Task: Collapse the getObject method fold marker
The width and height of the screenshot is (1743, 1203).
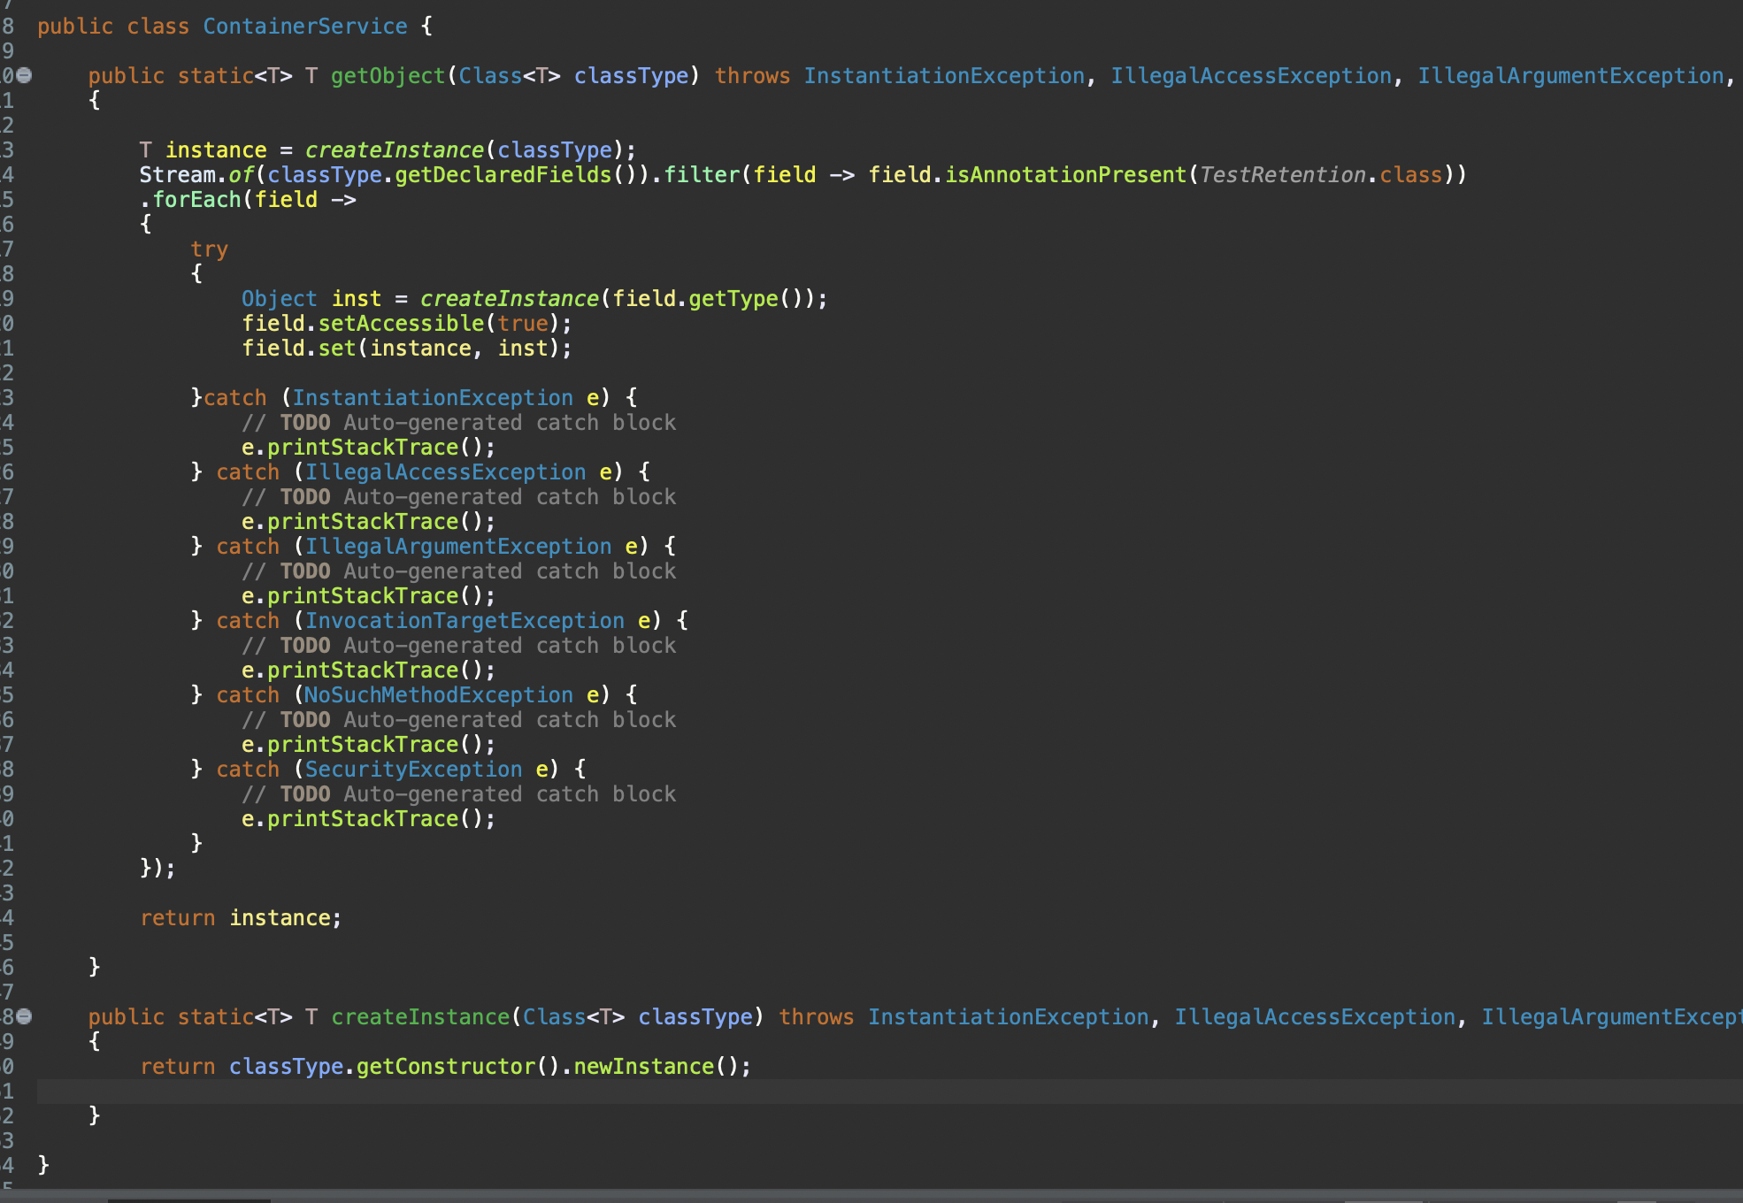Action: [x=25, y=76]
